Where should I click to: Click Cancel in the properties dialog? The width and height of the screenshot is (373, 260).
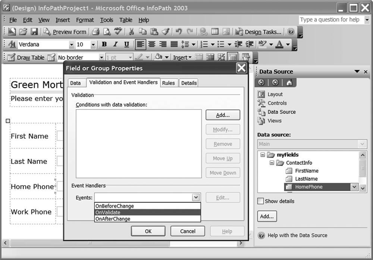click(x=188, y=231)
